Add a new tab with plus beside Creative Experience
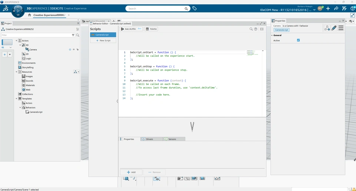Viewport: 356px width, 191px height. coord(69,15)
